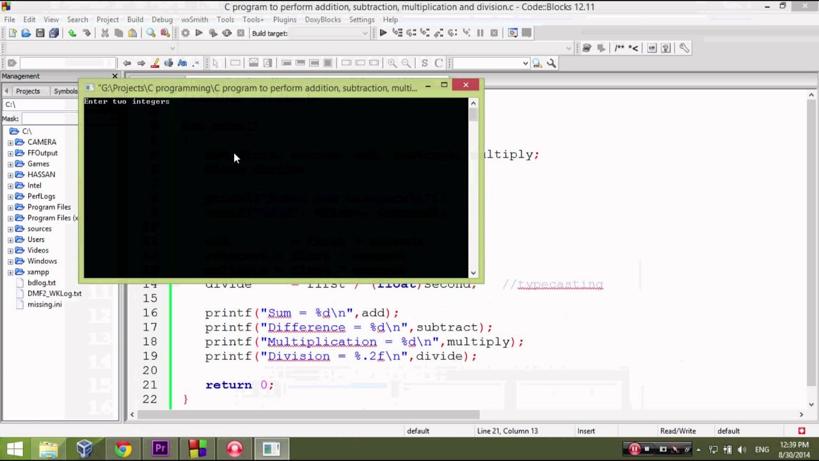The image size is (819, 461).
Task: Switch to the Symbols tab
Action: click(65, 91)
